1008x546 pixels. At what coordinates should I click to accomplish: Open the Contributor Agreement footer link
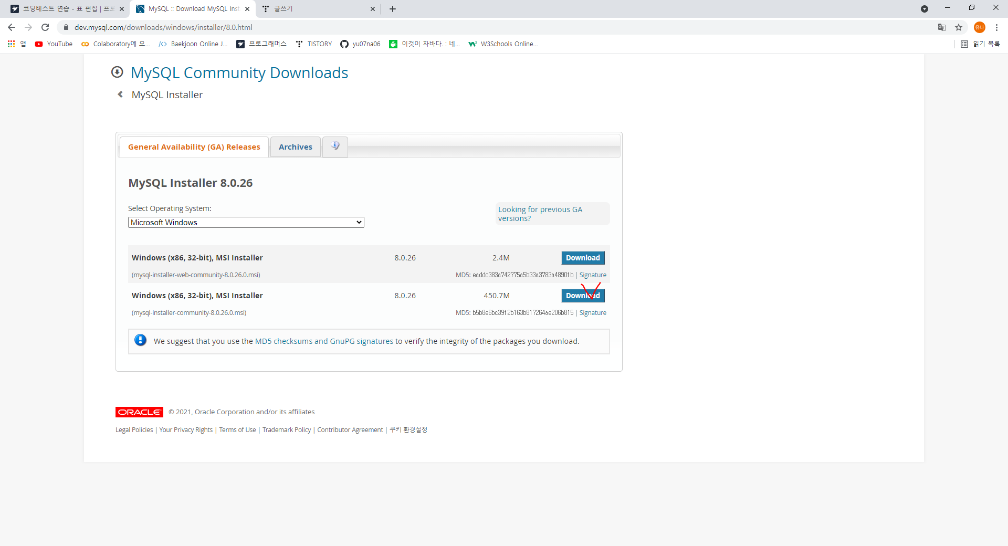350,430
